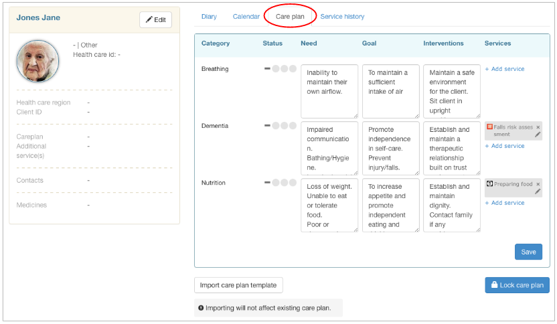Add a service to the Breathing category
The image size is (557, 324).
coord(505,69)
